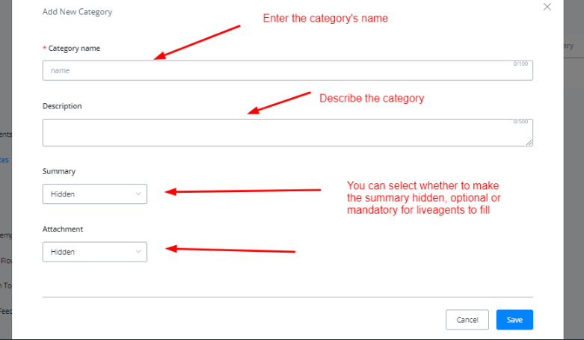Click the chevron arrow in Summary dropdown
The width and height of the screenshot is (584, 340).
coord(138,194)
